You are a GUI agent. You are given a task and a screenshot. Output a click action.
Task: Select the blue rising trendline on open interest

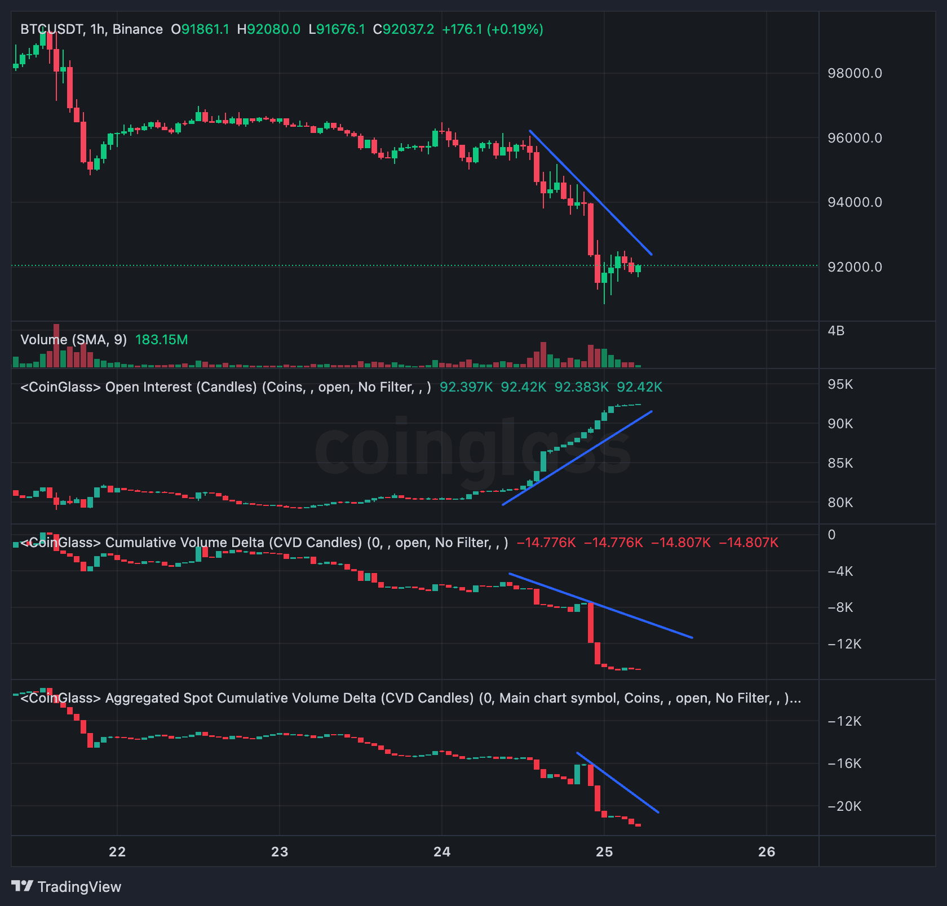pyautogui.click(x=577, y=458)
